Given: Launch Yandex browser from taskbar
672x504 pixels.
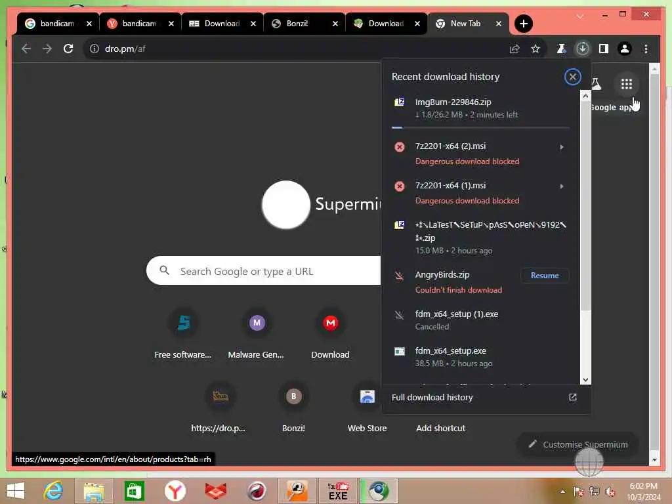Looking at the screenshot, I should [175, 491].
